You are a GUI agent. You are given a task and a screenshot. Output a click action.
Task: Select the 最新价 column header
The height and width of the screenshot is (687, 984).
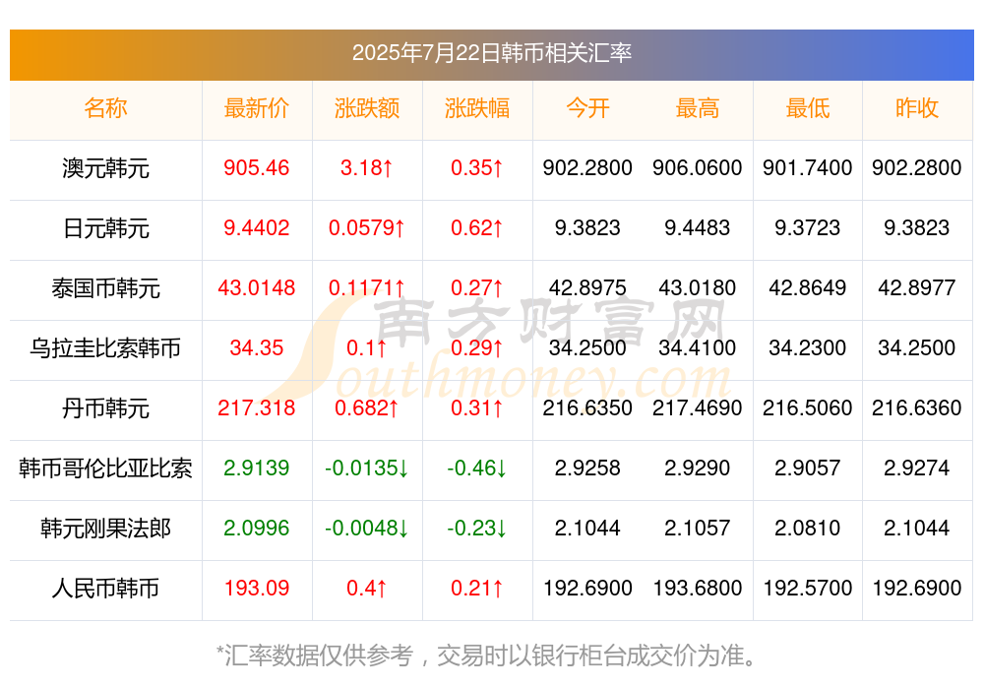click(257, 108)
